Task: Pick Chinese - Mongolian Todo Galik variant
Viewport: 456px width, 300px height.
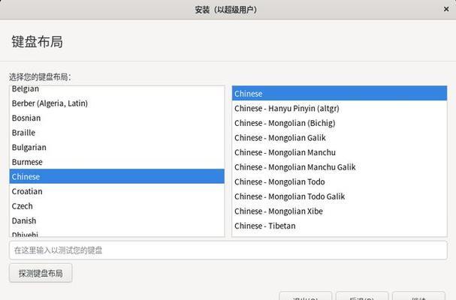Action: 340,196
